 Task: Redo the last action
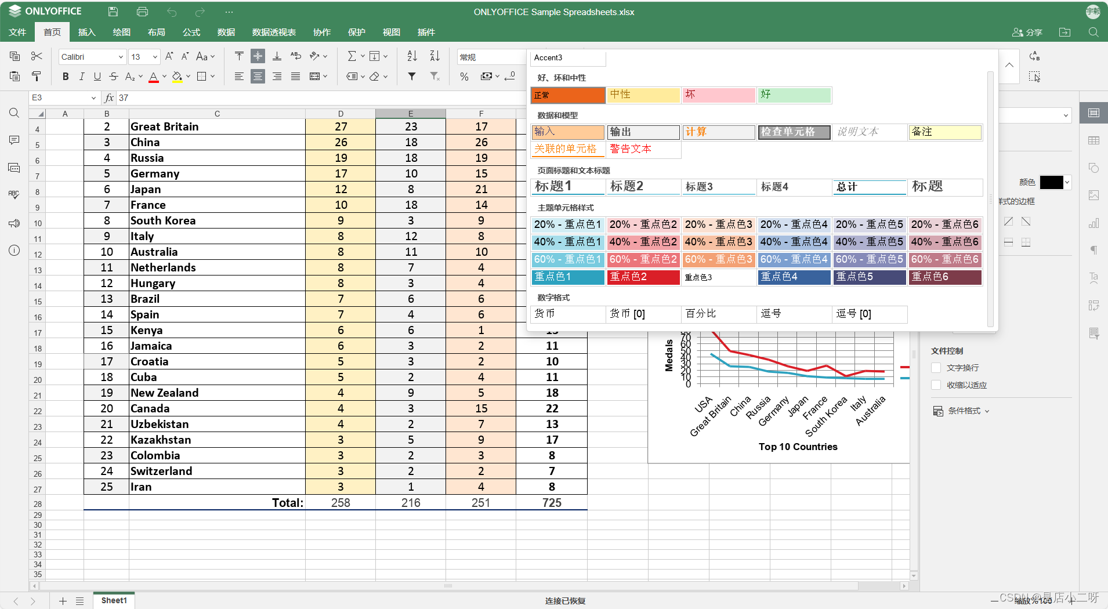(200, 12)
